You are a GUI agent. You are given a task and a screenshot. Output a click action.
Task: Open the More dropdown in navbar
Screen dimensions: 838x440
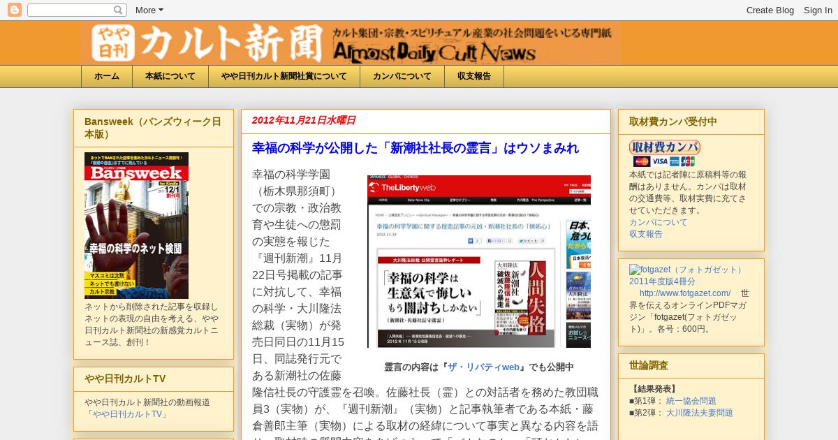tap(149, 10)
